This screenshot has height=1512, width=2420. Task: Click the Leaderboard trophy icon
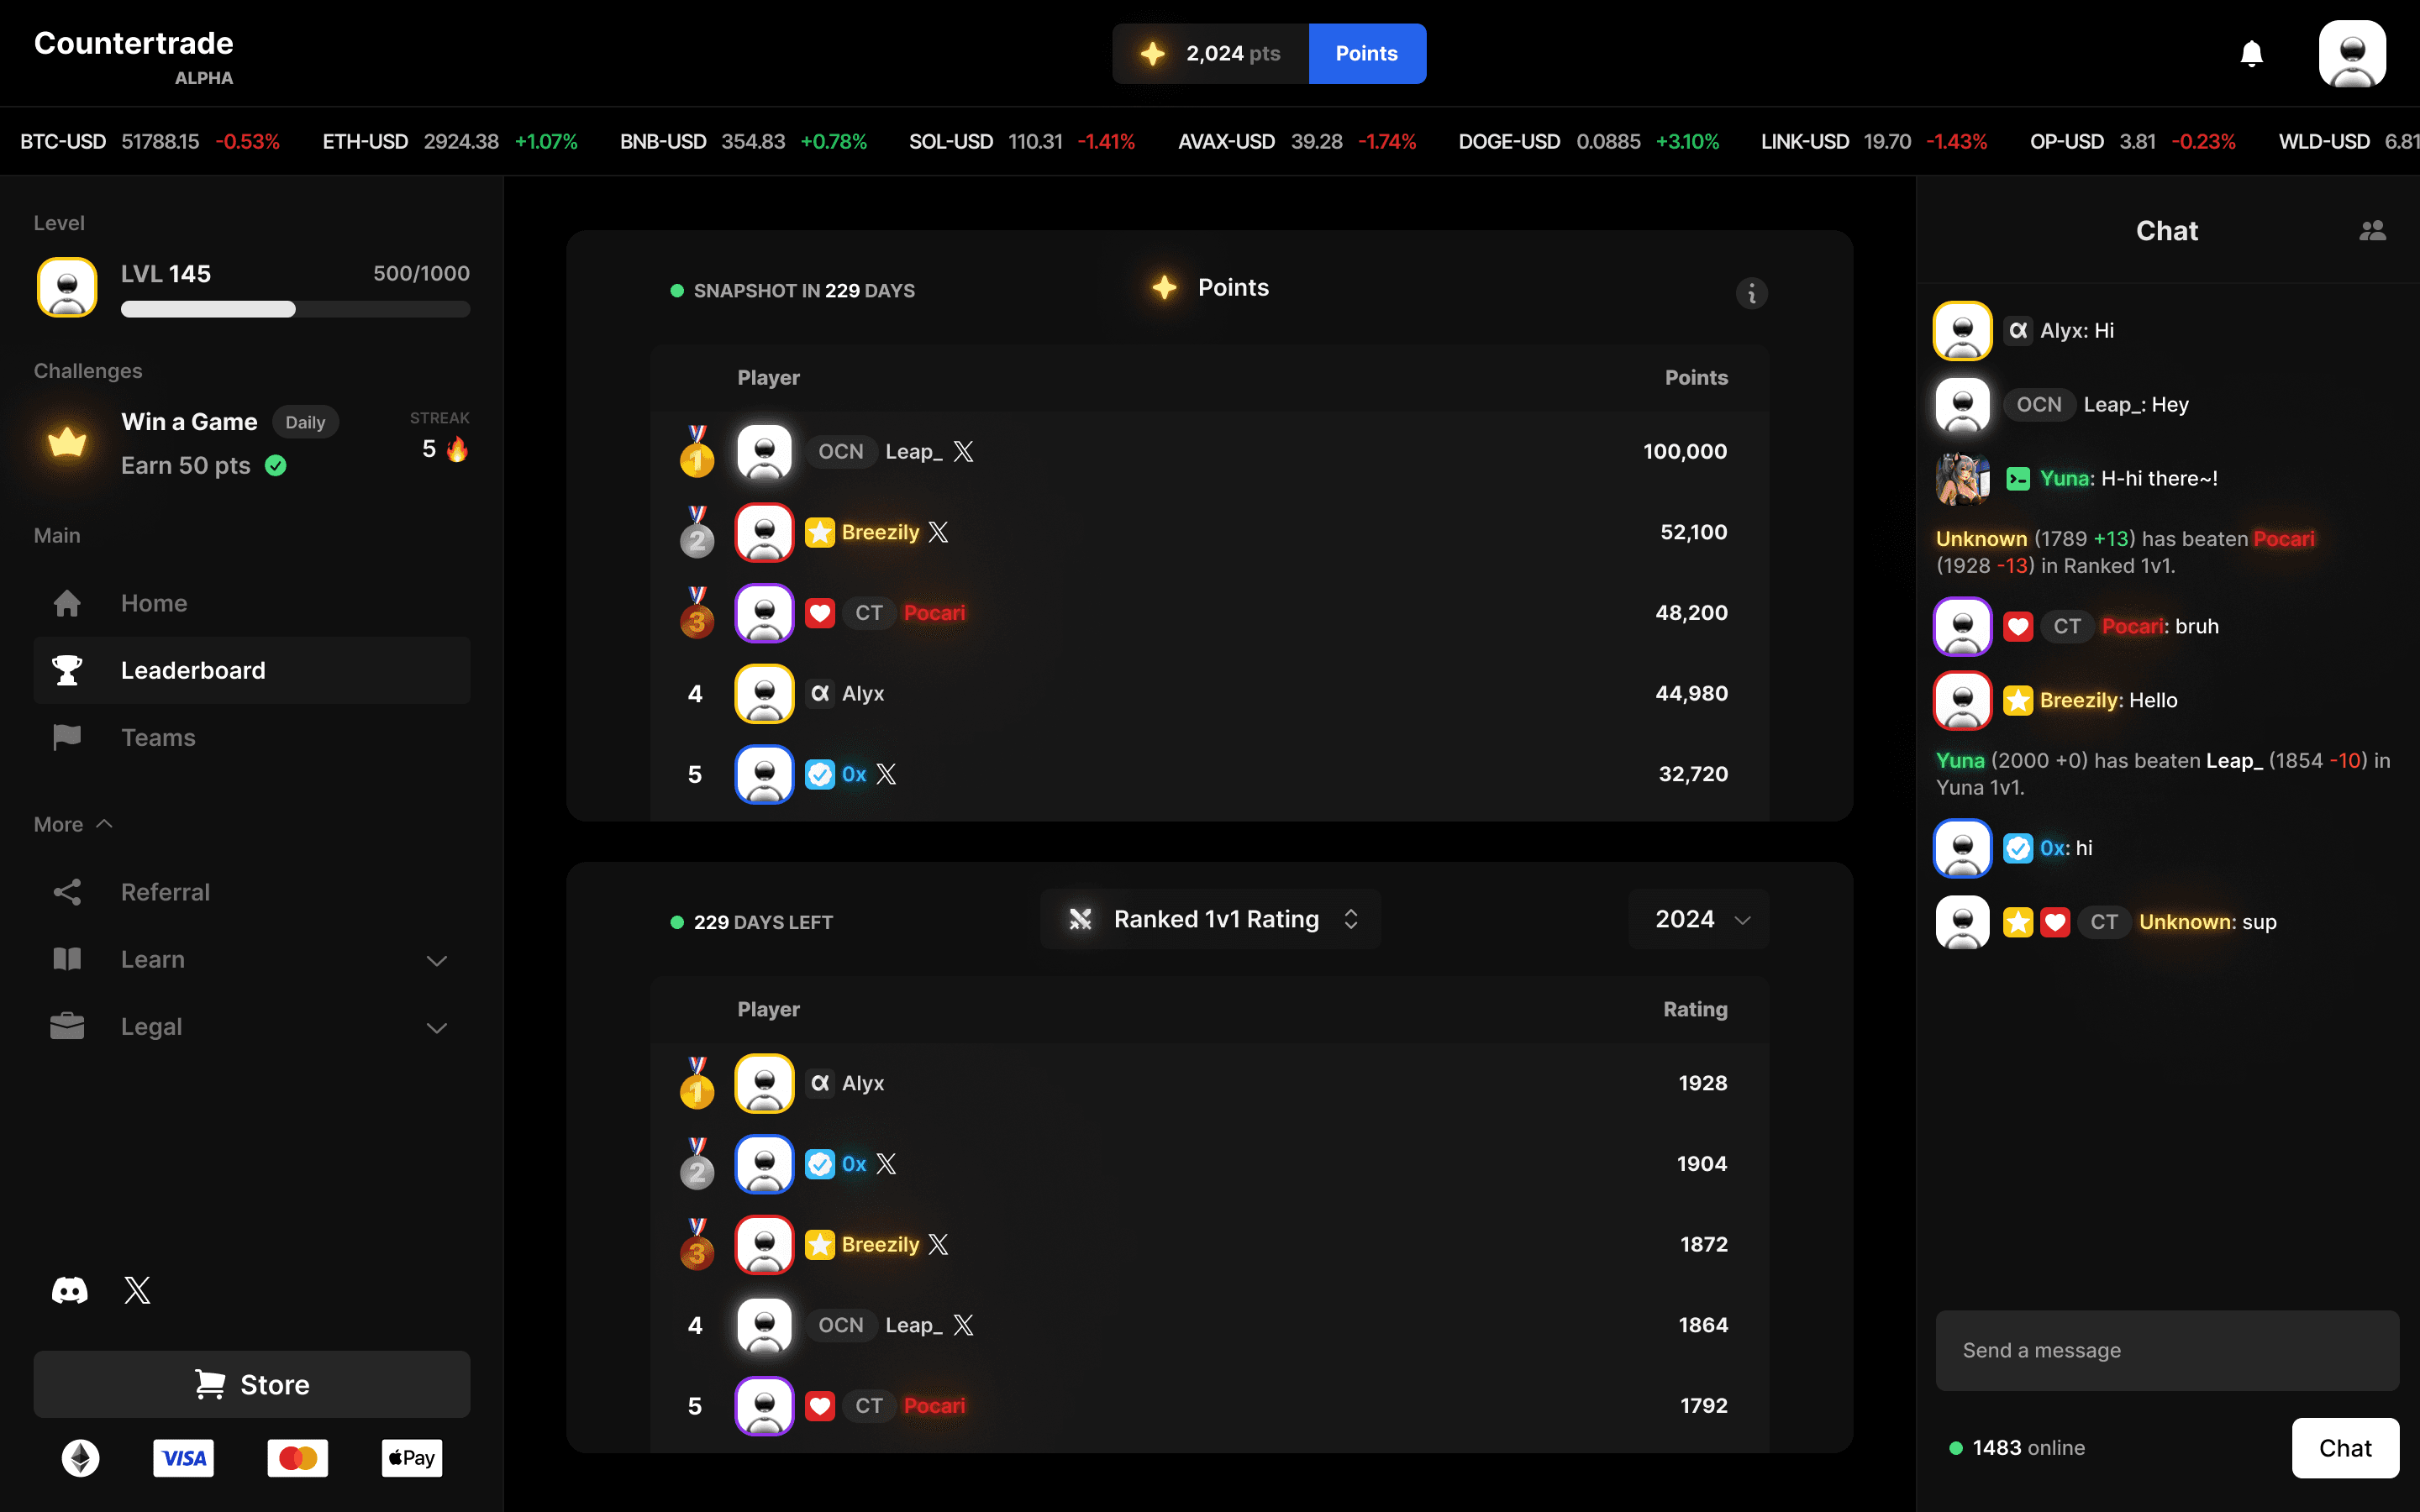click(x=66, y=669)
